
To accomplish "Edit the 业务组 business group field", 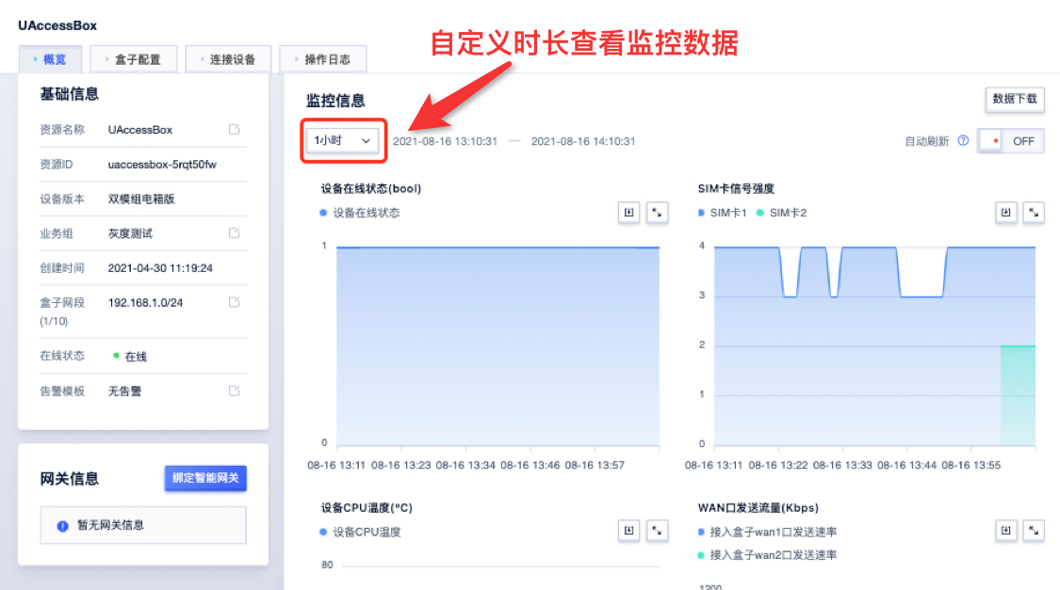I will 235,232.
